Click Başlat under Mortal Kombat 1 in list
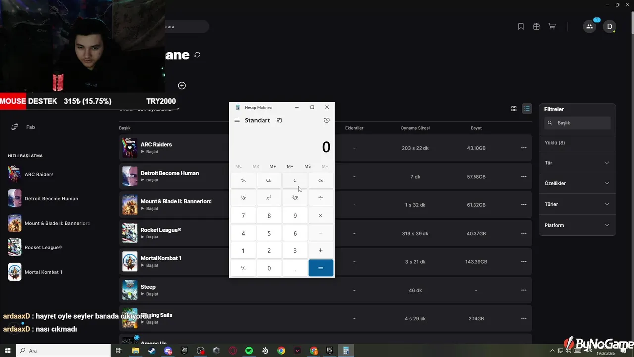Image resolution: width=634 pixels, height=357 pixels. click(x=150, y=265)
